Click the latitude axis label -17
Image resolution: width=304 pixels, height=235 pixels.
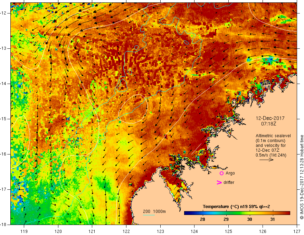click(3, 189)
